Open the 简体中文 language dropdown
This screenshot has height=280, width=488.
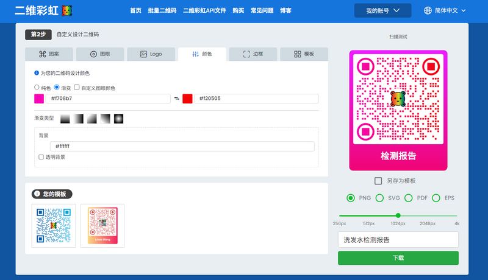click(x=450, y=10)
